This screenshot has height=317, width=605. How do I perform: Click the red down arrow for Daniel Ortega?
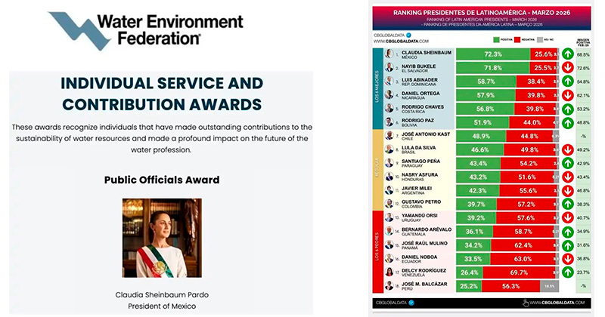coord(566,95)
